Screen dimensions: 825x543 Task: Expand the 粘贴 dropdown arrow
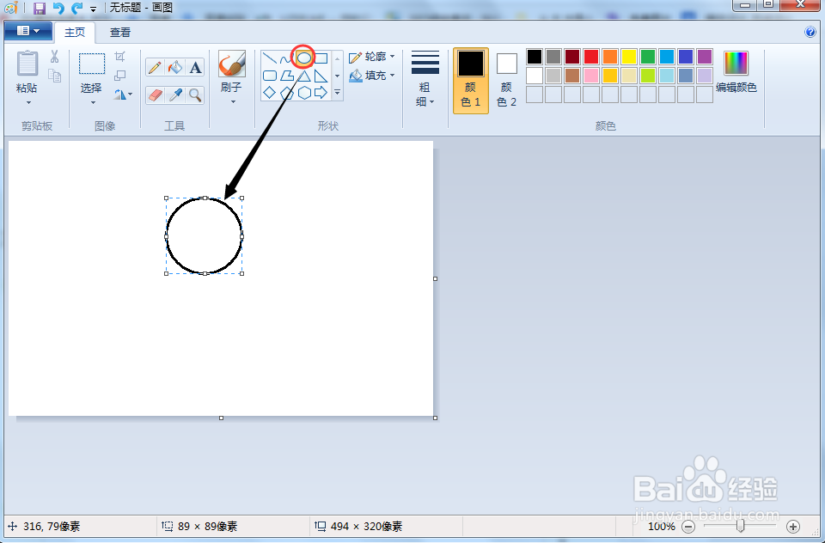point(28,102)
